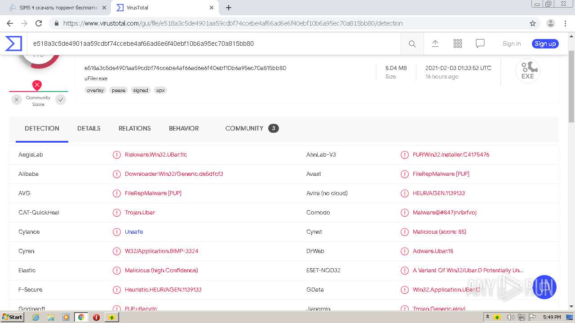
Task: Click the upload file icon
Action: 435,44
